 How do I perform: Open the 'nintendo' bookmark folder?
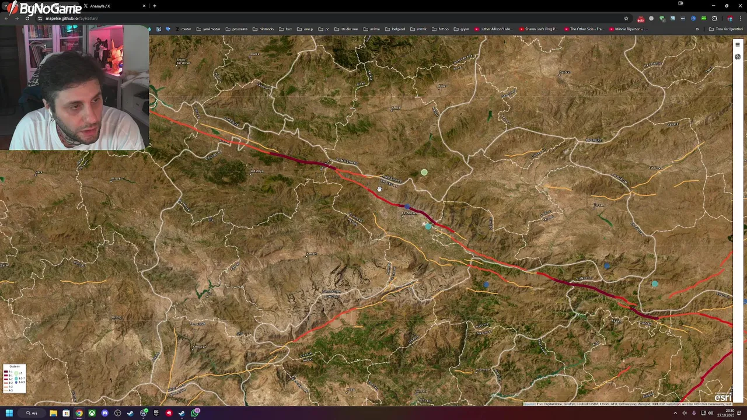263,29
